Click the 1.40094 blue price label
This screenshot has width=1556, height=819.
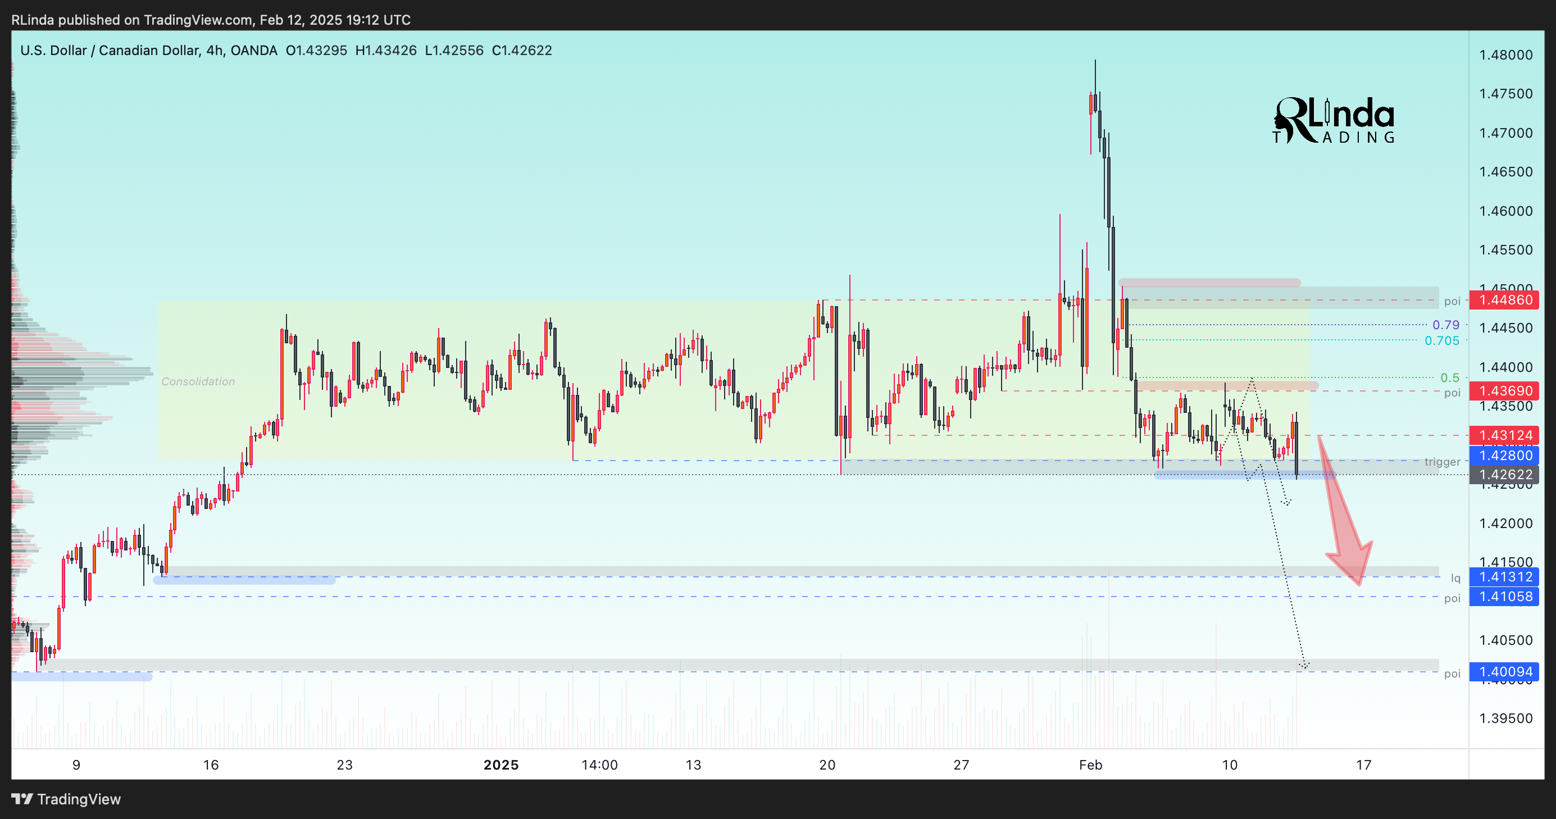[1505, 672]
